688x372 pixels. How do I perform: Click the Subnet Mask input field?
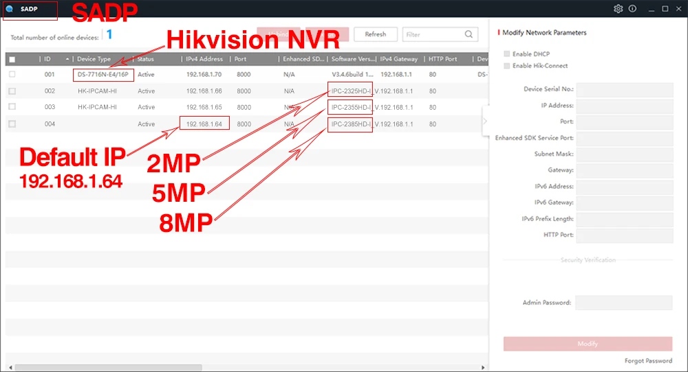(x=625, y=154)
